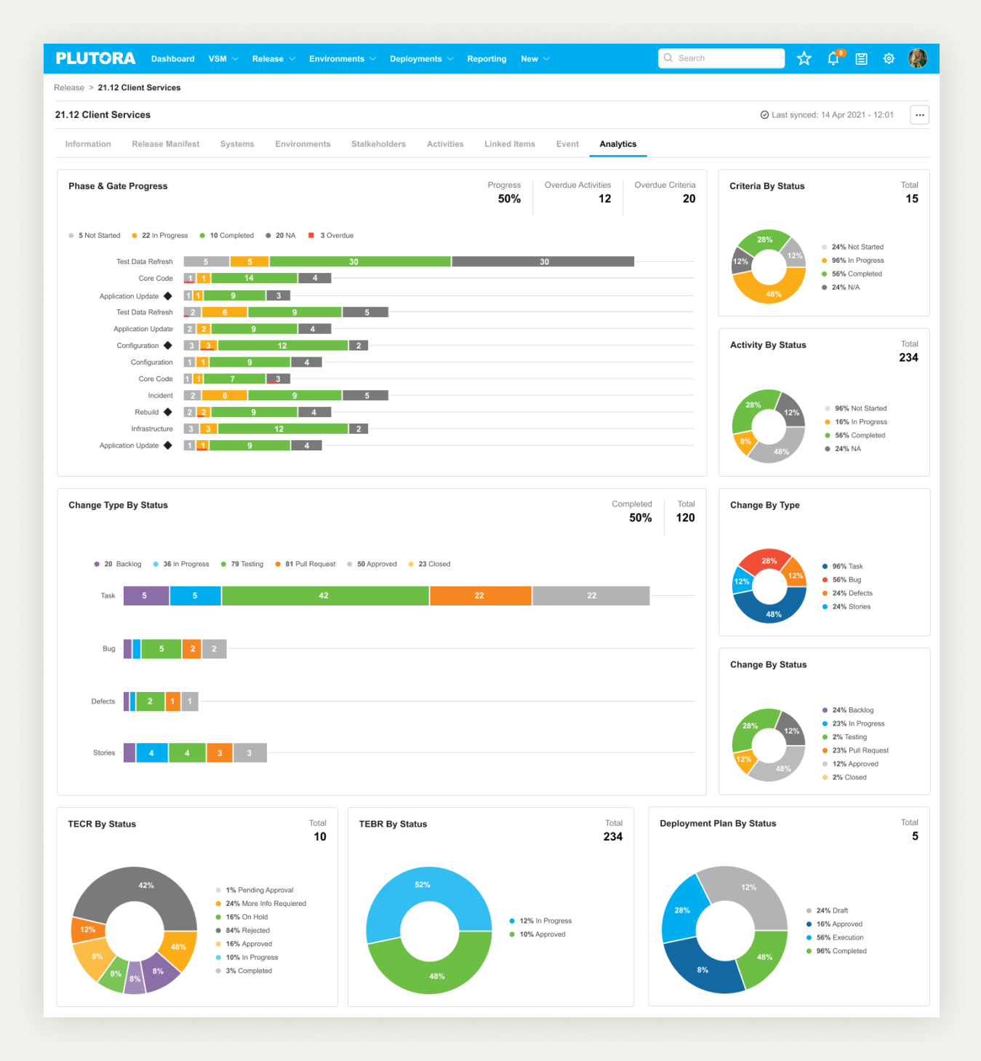
Task: Click the green 30 segment in Test Data Refresh
Action: tap(360, 261)
